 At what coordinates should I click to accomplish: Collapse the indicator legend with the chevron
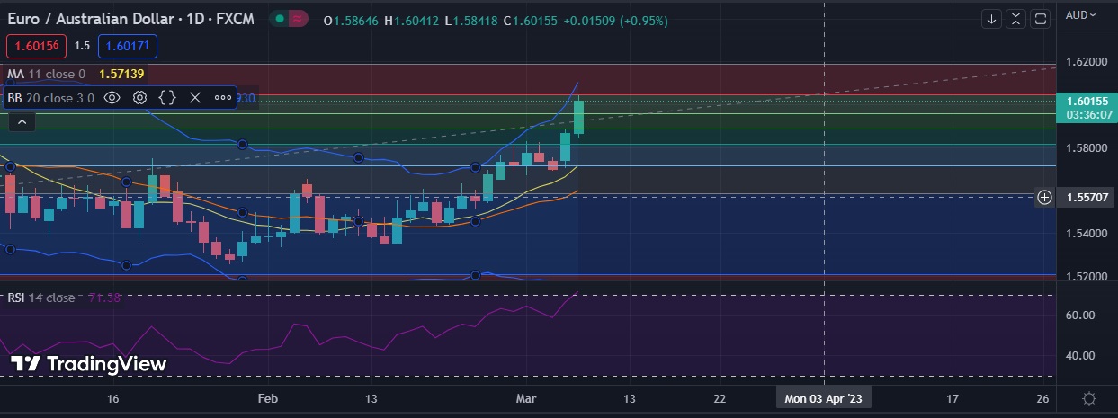(x=22, y=122)
